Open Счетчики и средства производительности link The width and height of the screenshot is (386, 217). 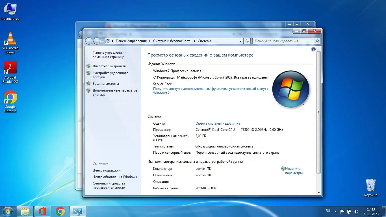(x=109, y=185)
